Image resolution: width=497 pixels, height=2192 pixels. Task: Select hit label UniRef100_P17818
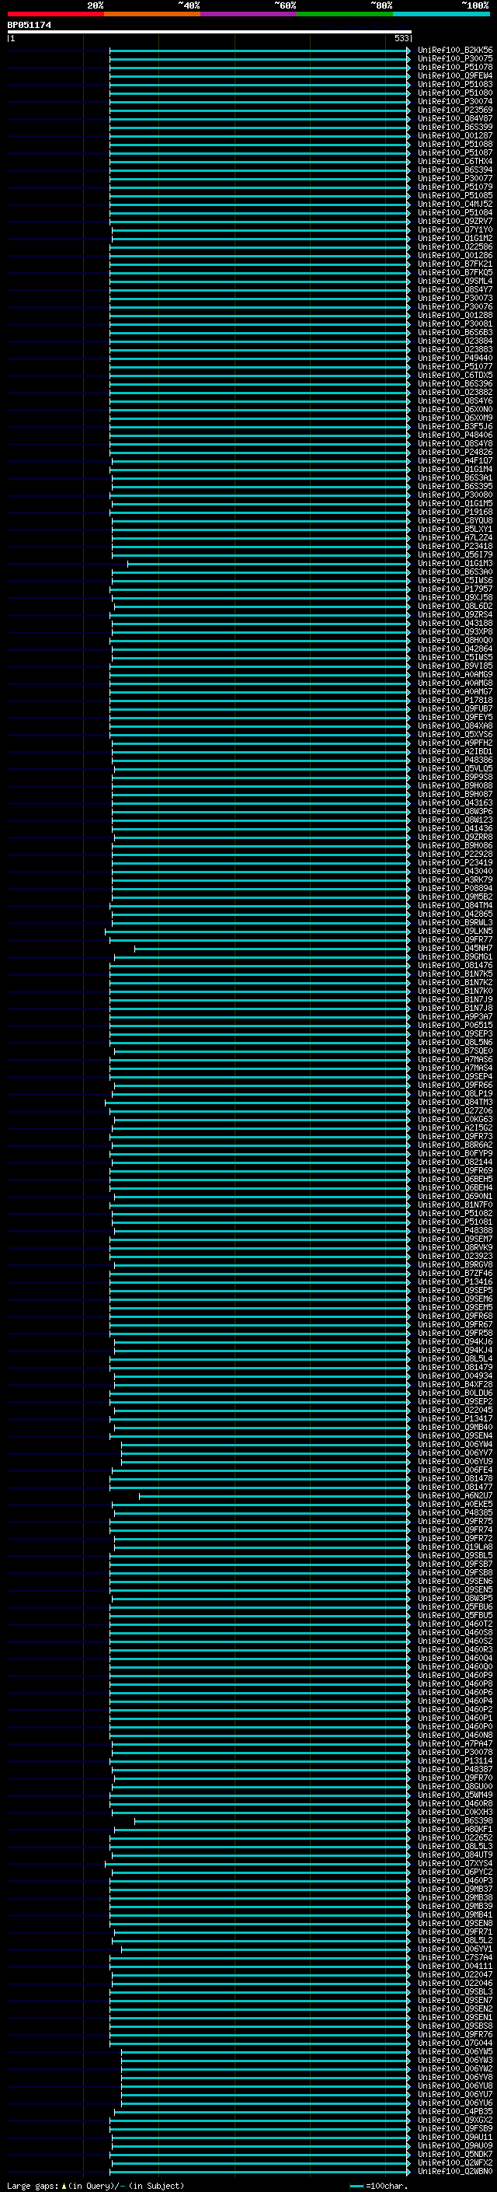tap(455, 701)
